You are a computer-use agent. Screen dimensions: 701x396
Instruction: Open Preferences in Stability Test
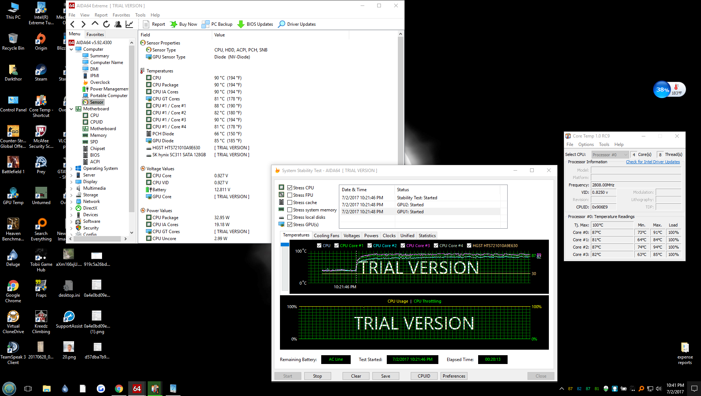click(454, 376)
